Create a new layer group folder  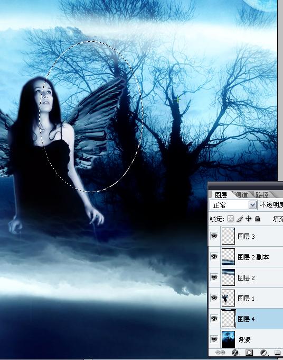coord(278,352)
